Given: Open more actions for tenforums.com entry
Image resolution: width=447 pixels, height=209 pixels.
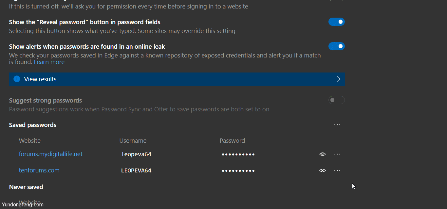Looking at the screenshot, I should click(x=337, y=170).
